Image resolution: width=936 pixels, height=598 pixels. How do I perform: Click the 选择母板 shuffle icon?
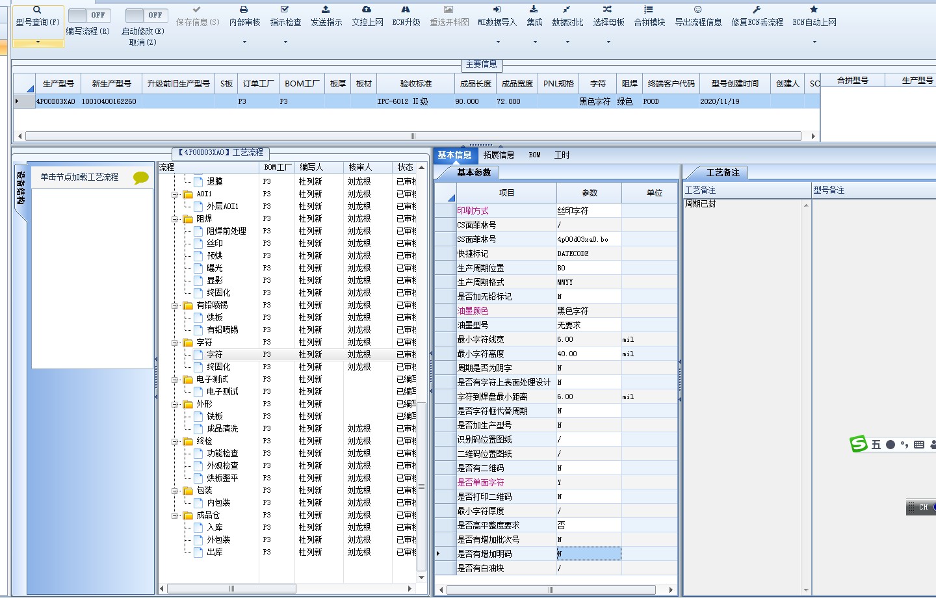click(x=607, y=10)
